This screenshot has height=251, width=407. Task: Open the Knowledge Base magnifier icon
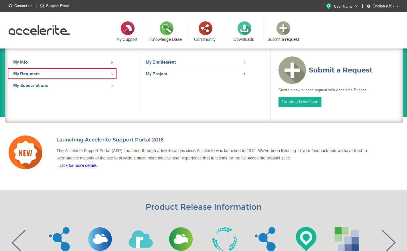tap(167, 28)
